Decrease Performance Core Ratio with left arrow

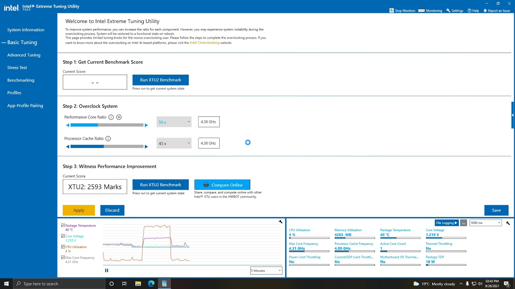pos(68,125)
